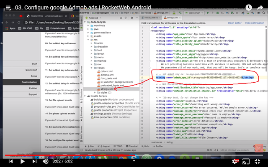Click Publish in documentation sidebar
The width and height of the screenshot is (268, 167).
(x=21, y=88)
